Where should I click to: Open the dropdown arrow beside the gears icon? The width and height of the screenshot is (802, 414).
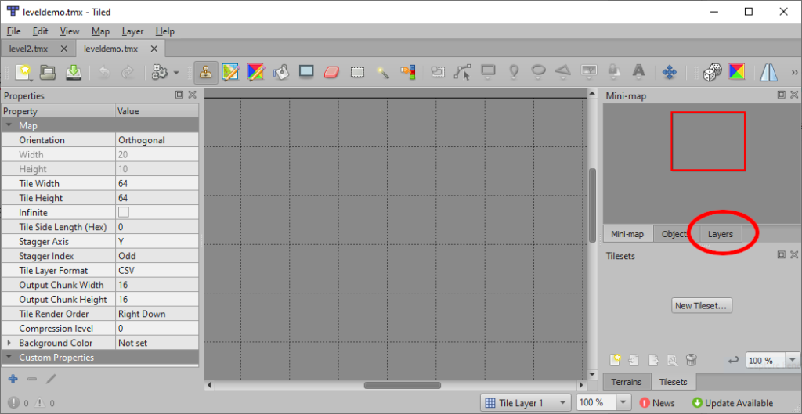click(x=176, y=73)
